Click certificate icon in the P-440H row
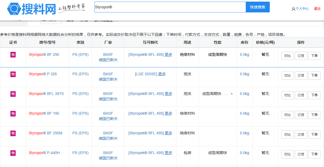 point(13,153)
